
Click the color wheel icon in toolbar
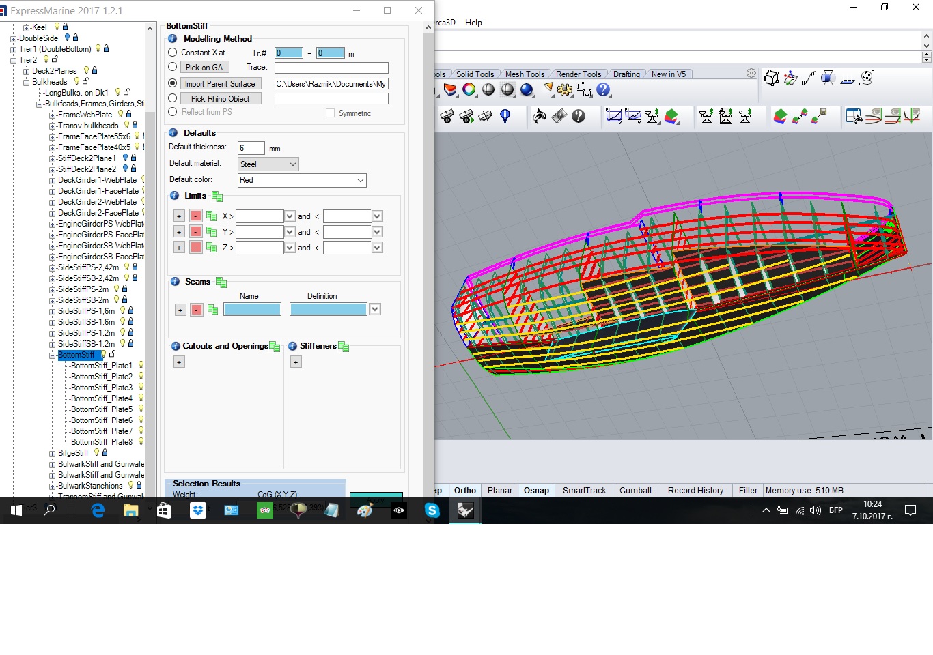point(469,89)
